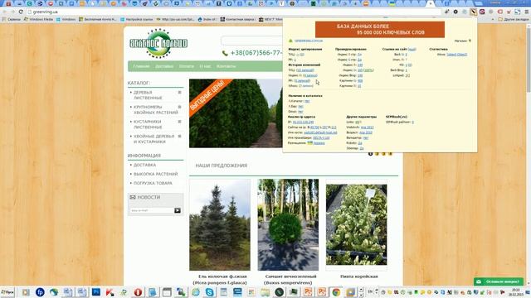The image size is (531, 298).
Task: Open the FP round icon in taskbar
Action: (40, 292)
